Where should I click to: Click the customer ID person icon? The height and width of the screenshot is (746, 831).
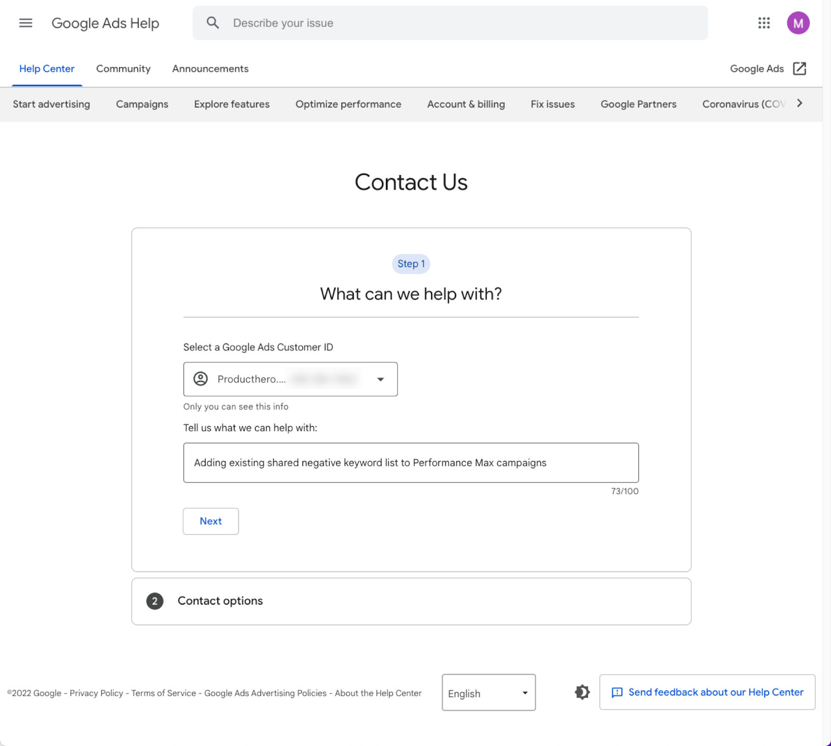[200, 378]
